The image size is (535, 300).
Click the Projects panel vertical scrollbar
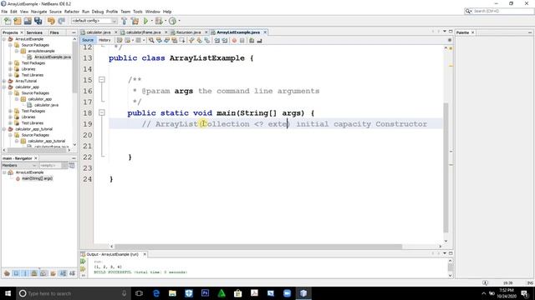coord(74,67)
